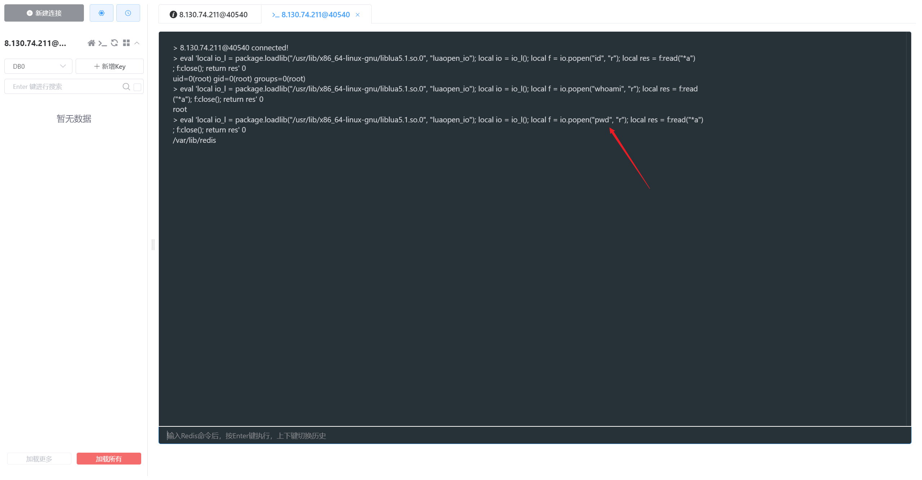Switch to the info tab 8.130.74.211@40540
This screenshot has height=480, width=922.
(209, 15)
